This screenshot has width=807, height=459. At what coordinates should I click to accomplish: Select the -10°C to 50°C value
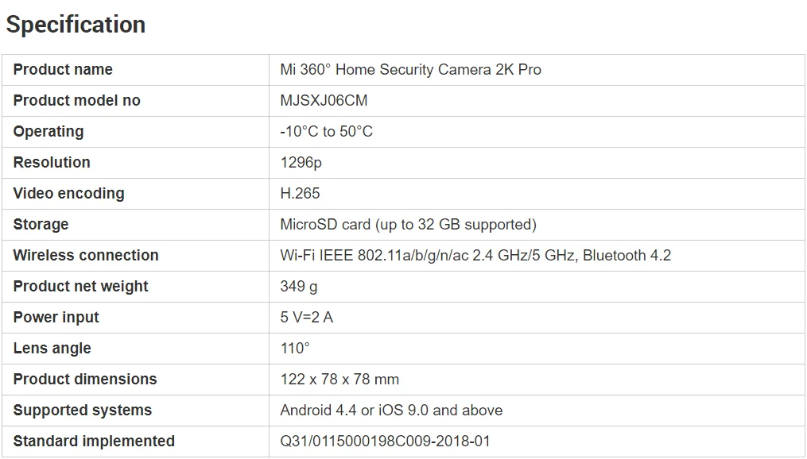click(326, 132)
